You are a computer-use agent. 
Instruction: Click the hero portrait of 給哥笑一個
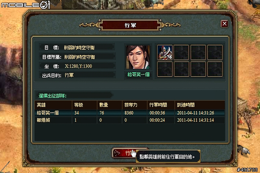(138, 57)
